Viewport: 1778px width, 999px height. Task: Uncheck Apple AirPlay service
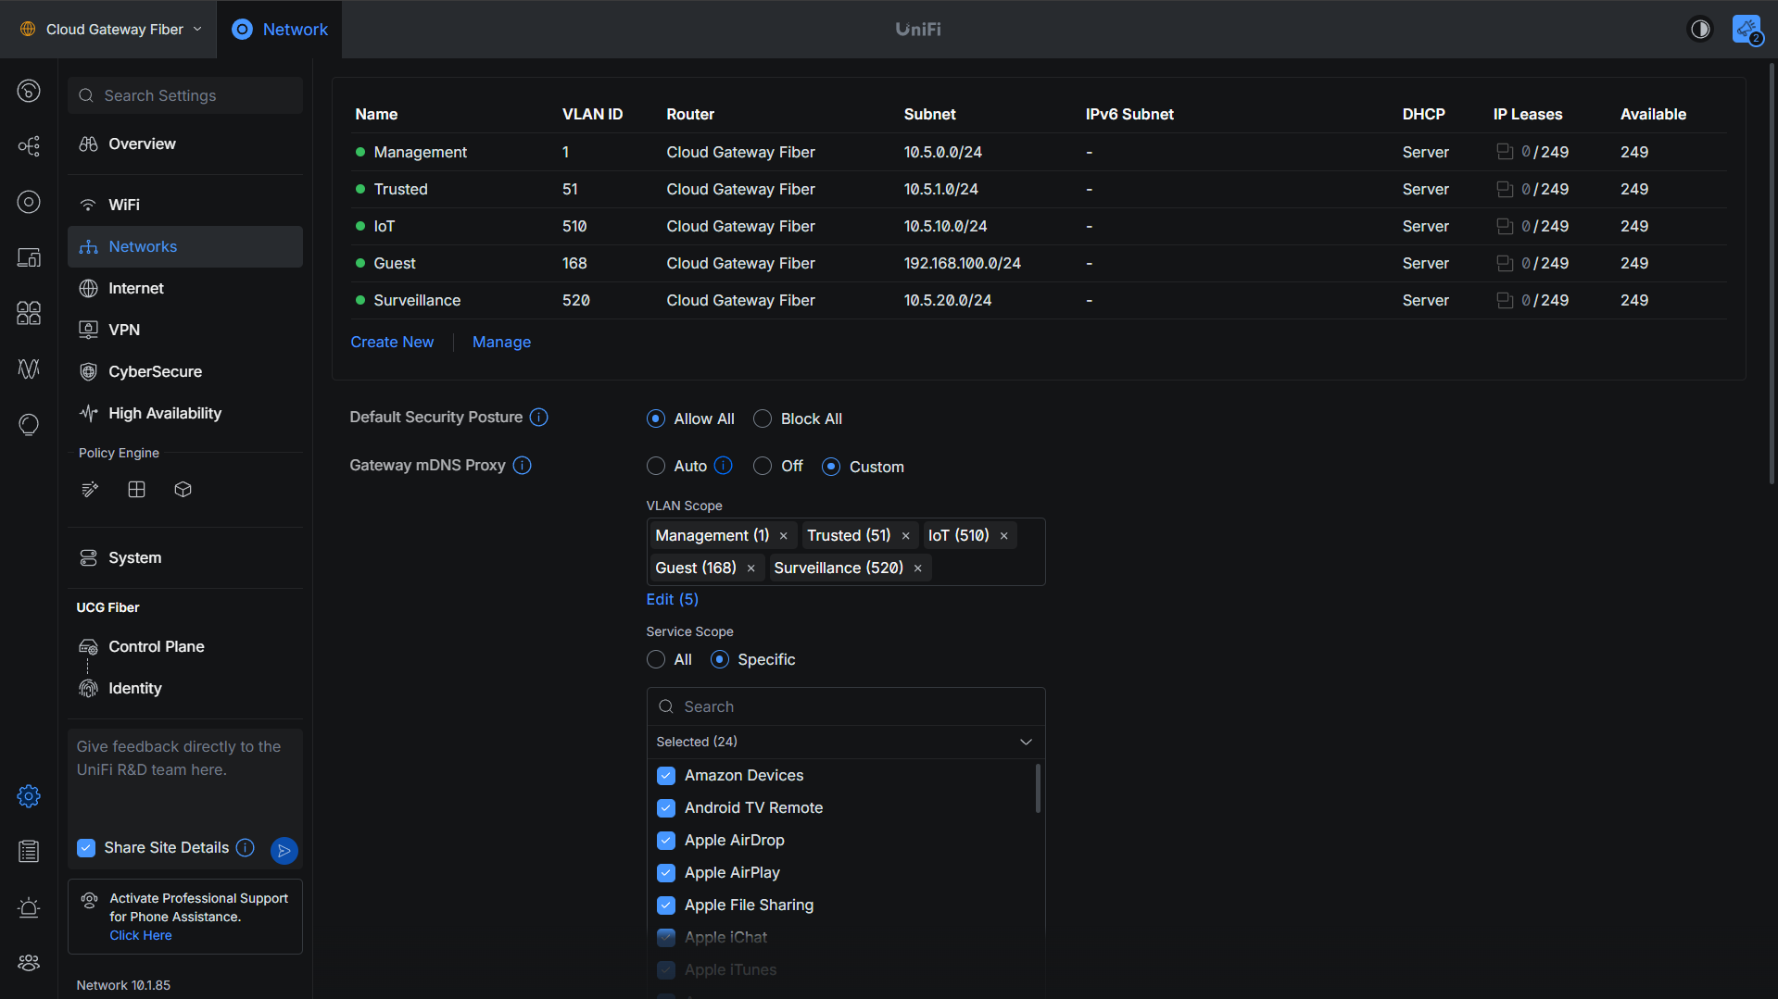click(666, 873)
